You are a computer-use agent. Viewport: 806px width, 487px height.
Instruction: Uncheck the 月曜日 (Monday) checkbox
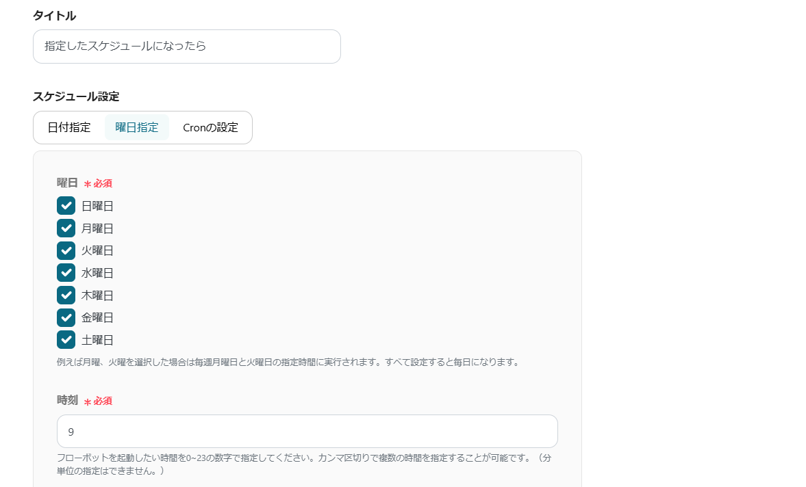pos(66,228)
